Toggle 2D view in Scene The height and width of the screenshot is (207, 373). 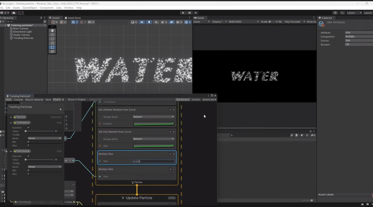(x=142, y=22)
